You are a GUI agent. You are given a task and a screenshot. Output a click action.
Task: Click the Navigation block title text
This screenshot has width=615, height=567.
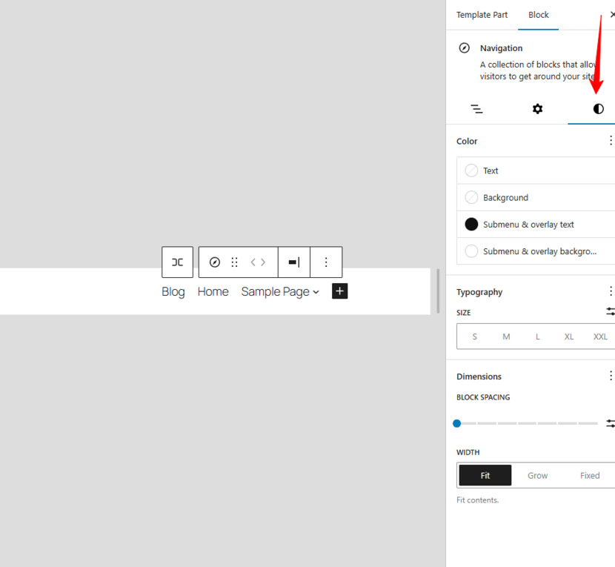click(x=501, y=48)
